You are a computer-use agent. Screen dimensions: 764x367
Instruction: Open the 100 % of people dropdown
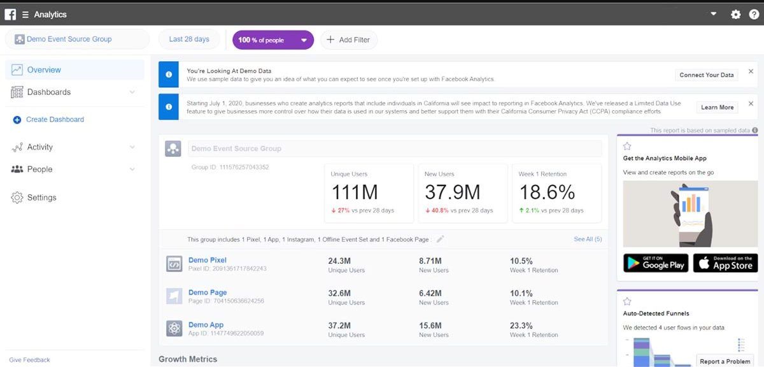click(x=273, y=40)
